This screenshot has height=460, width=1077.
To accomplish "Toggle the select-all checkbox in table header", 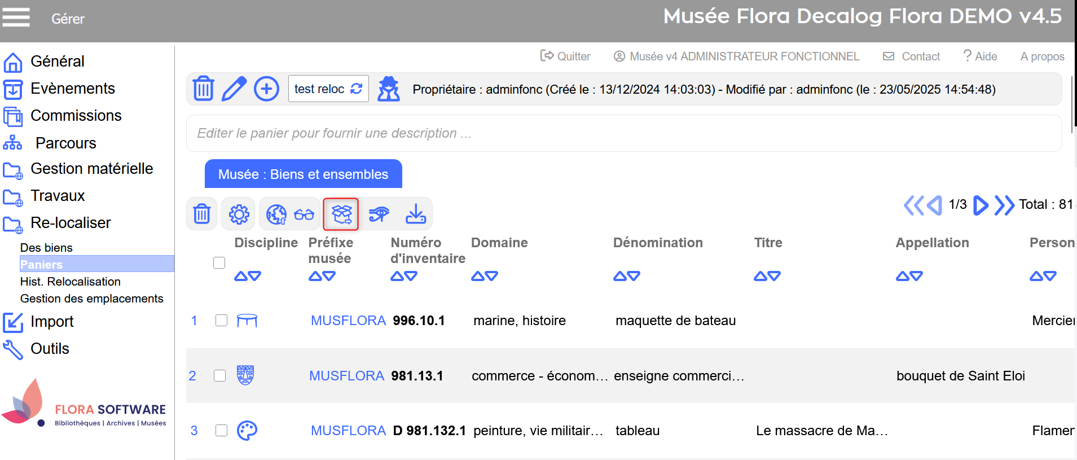I will tap(219, 263).
